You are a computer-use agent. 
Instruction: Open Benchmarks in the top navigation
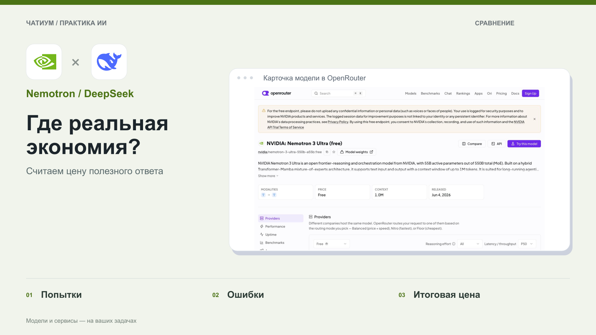point(430,93)
